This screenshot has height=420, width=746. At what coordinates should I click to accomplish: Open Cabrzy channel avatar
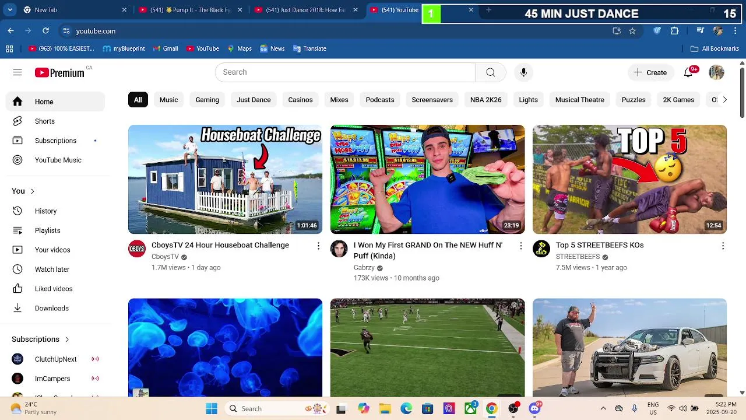(x=339, y=249)
